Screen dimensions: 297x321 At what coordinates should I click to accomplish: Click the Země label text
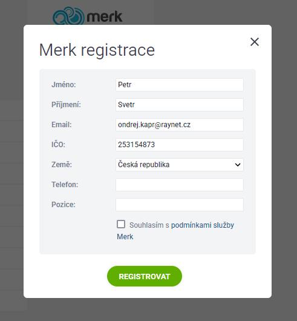[x=62, y=164]
